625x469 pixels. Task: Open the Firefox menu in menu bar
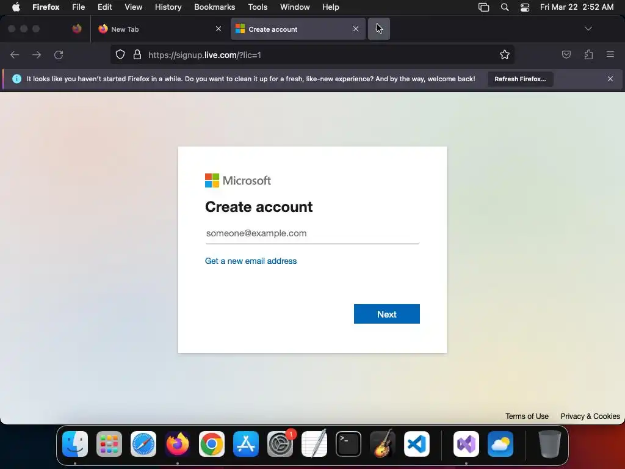[46, 7]
